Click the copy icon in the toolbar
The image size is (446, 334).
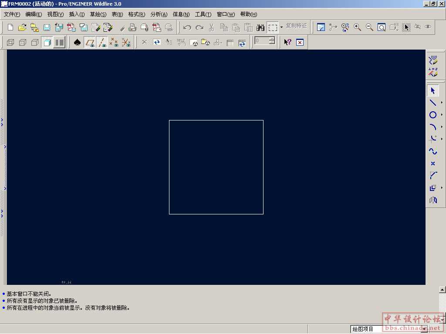click(224, 27)
